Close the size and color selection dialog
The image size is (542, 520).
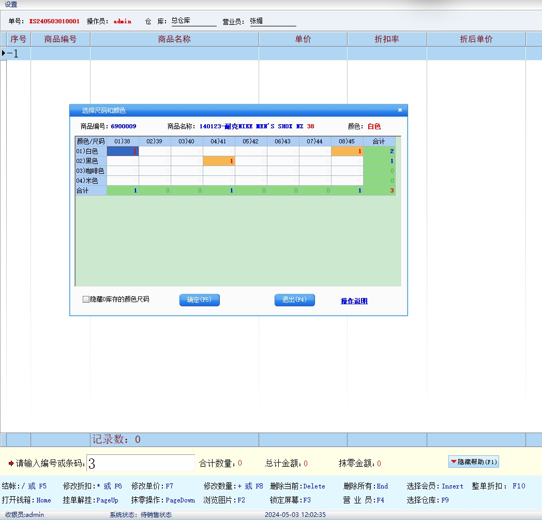(400, 110)
